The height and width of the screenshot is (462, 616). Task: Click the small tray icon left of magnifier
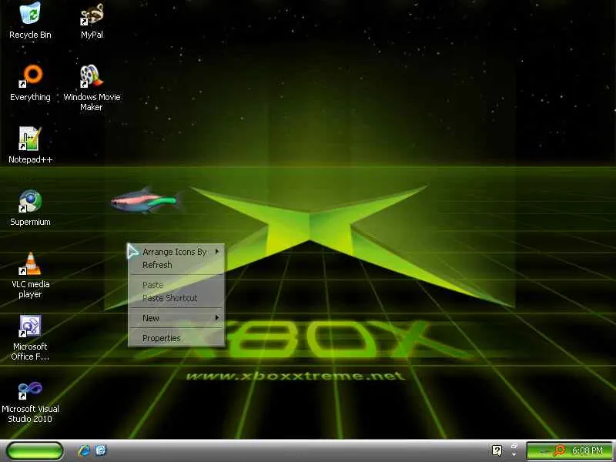click(x=544, y=451)
